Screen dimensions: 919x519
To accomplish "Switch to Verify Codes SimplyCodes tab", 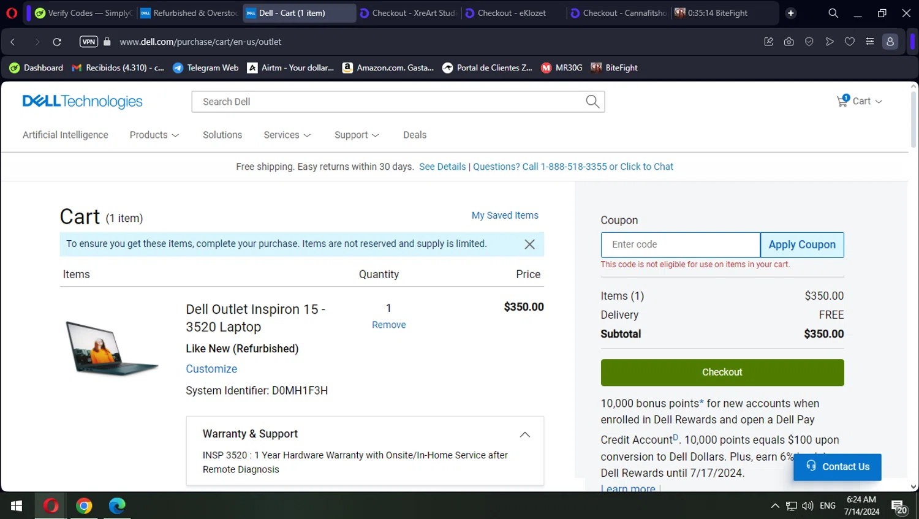I will tap(84, 13).
